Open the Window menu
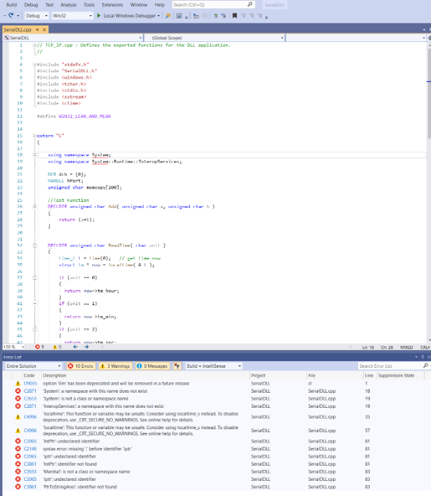431x496 pixels. (138, 5)
